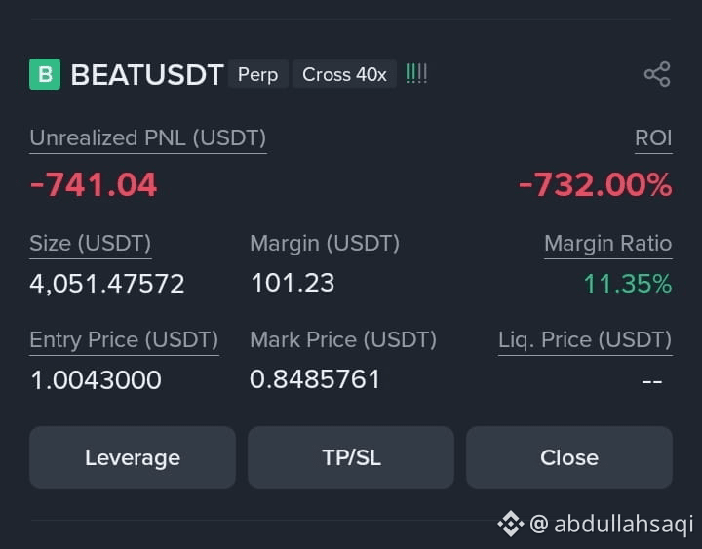Click the Binance logo in the watermark
The image size is (702, 549).
(x=510, y=523)
